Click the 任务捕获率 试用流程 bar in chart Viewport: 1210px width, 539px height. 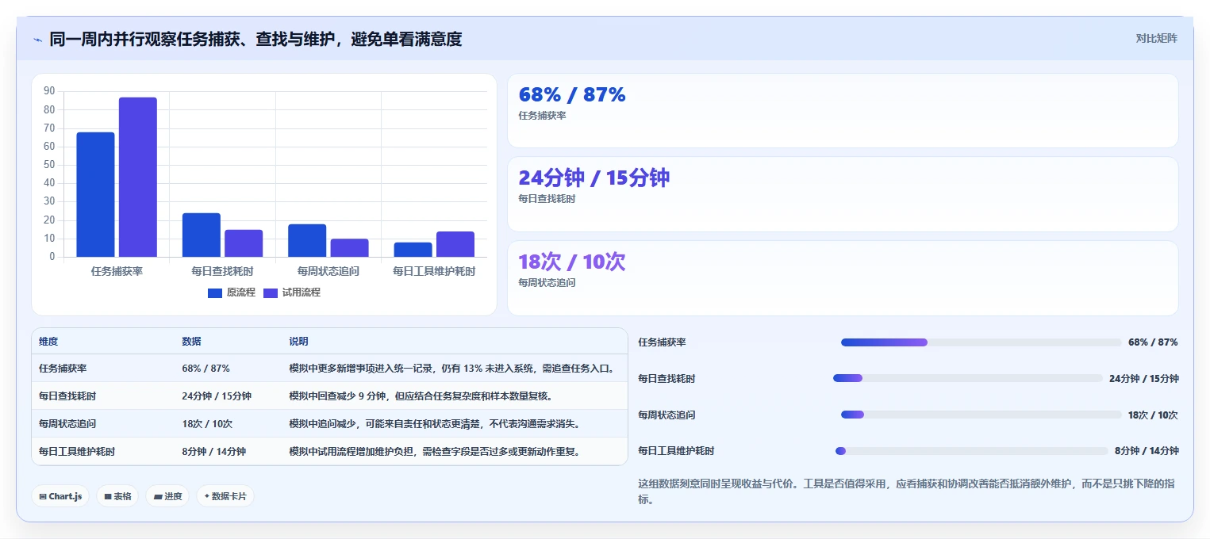click(x=138, y=177)
